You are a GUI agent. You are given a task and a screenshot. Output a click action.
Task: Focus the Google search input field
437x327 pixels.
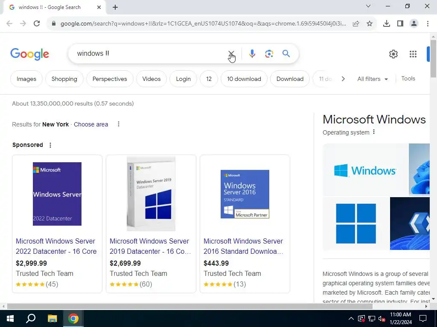(151, 53)
